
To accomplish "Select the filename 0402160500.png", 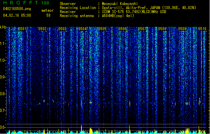I will coord(17,9).
